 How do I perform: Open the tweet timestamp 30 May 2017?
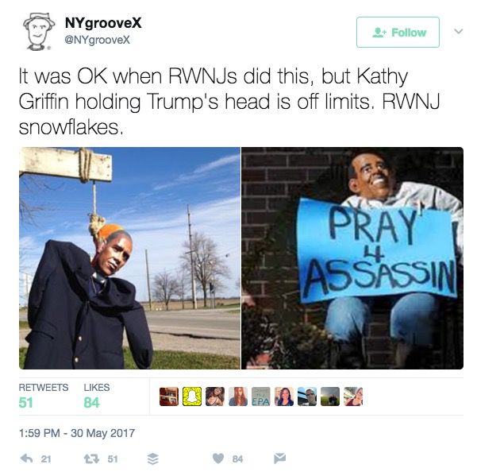[x=77, y=433]
